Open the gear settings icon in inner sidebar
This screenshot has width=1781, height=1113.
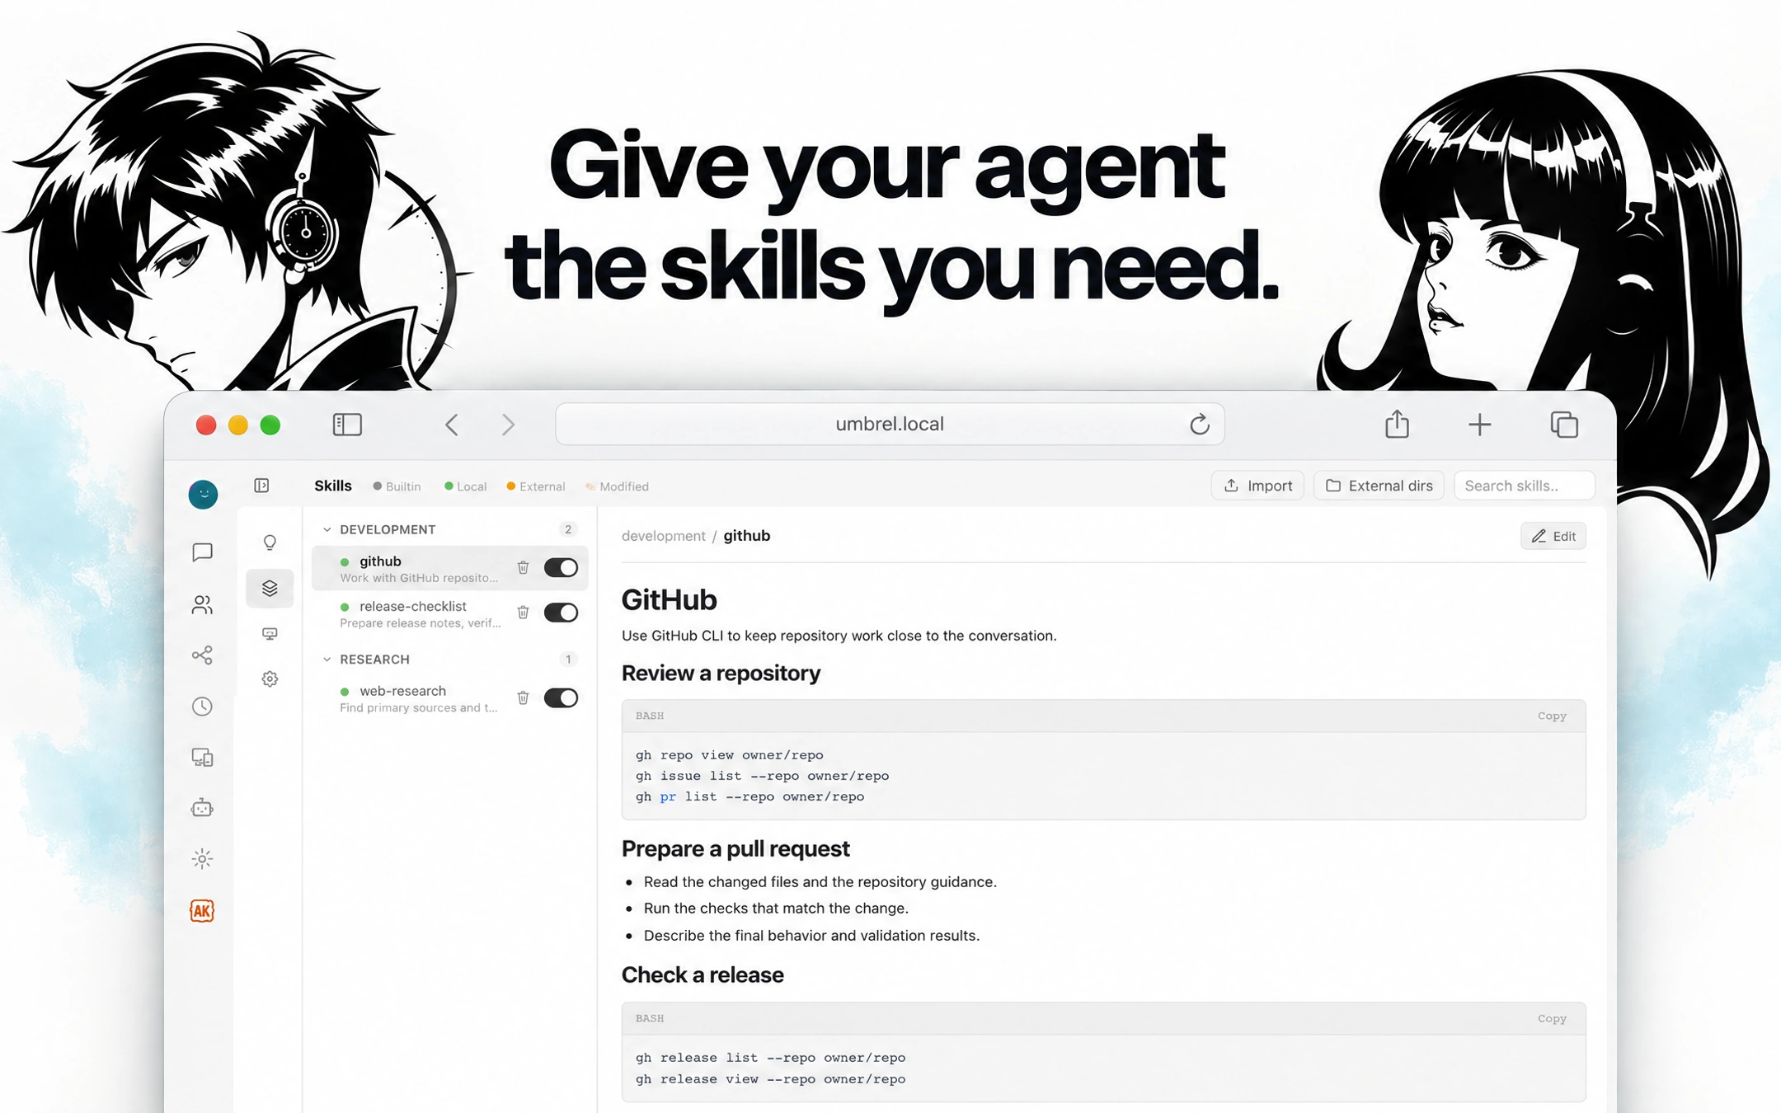[270, 679]
